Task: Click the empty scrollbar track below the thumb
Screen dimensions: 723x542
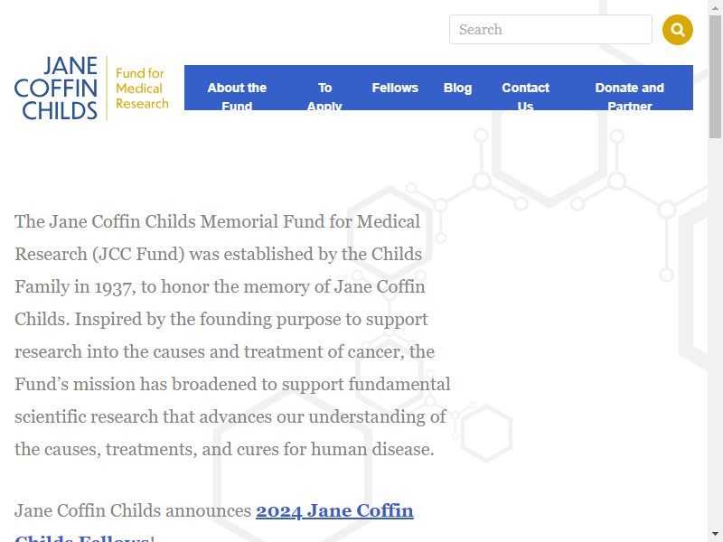Action: click(x=715, y=332)
